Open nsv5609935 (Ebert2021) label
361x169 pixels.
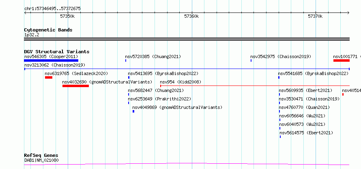tap(306, 90)
